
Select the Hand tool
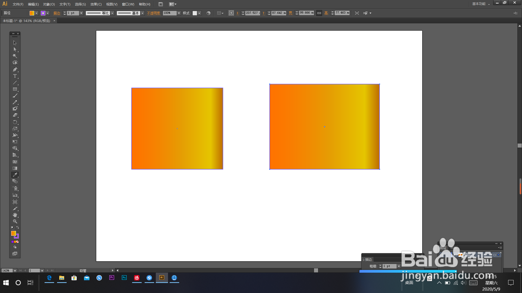coord(15,215)
